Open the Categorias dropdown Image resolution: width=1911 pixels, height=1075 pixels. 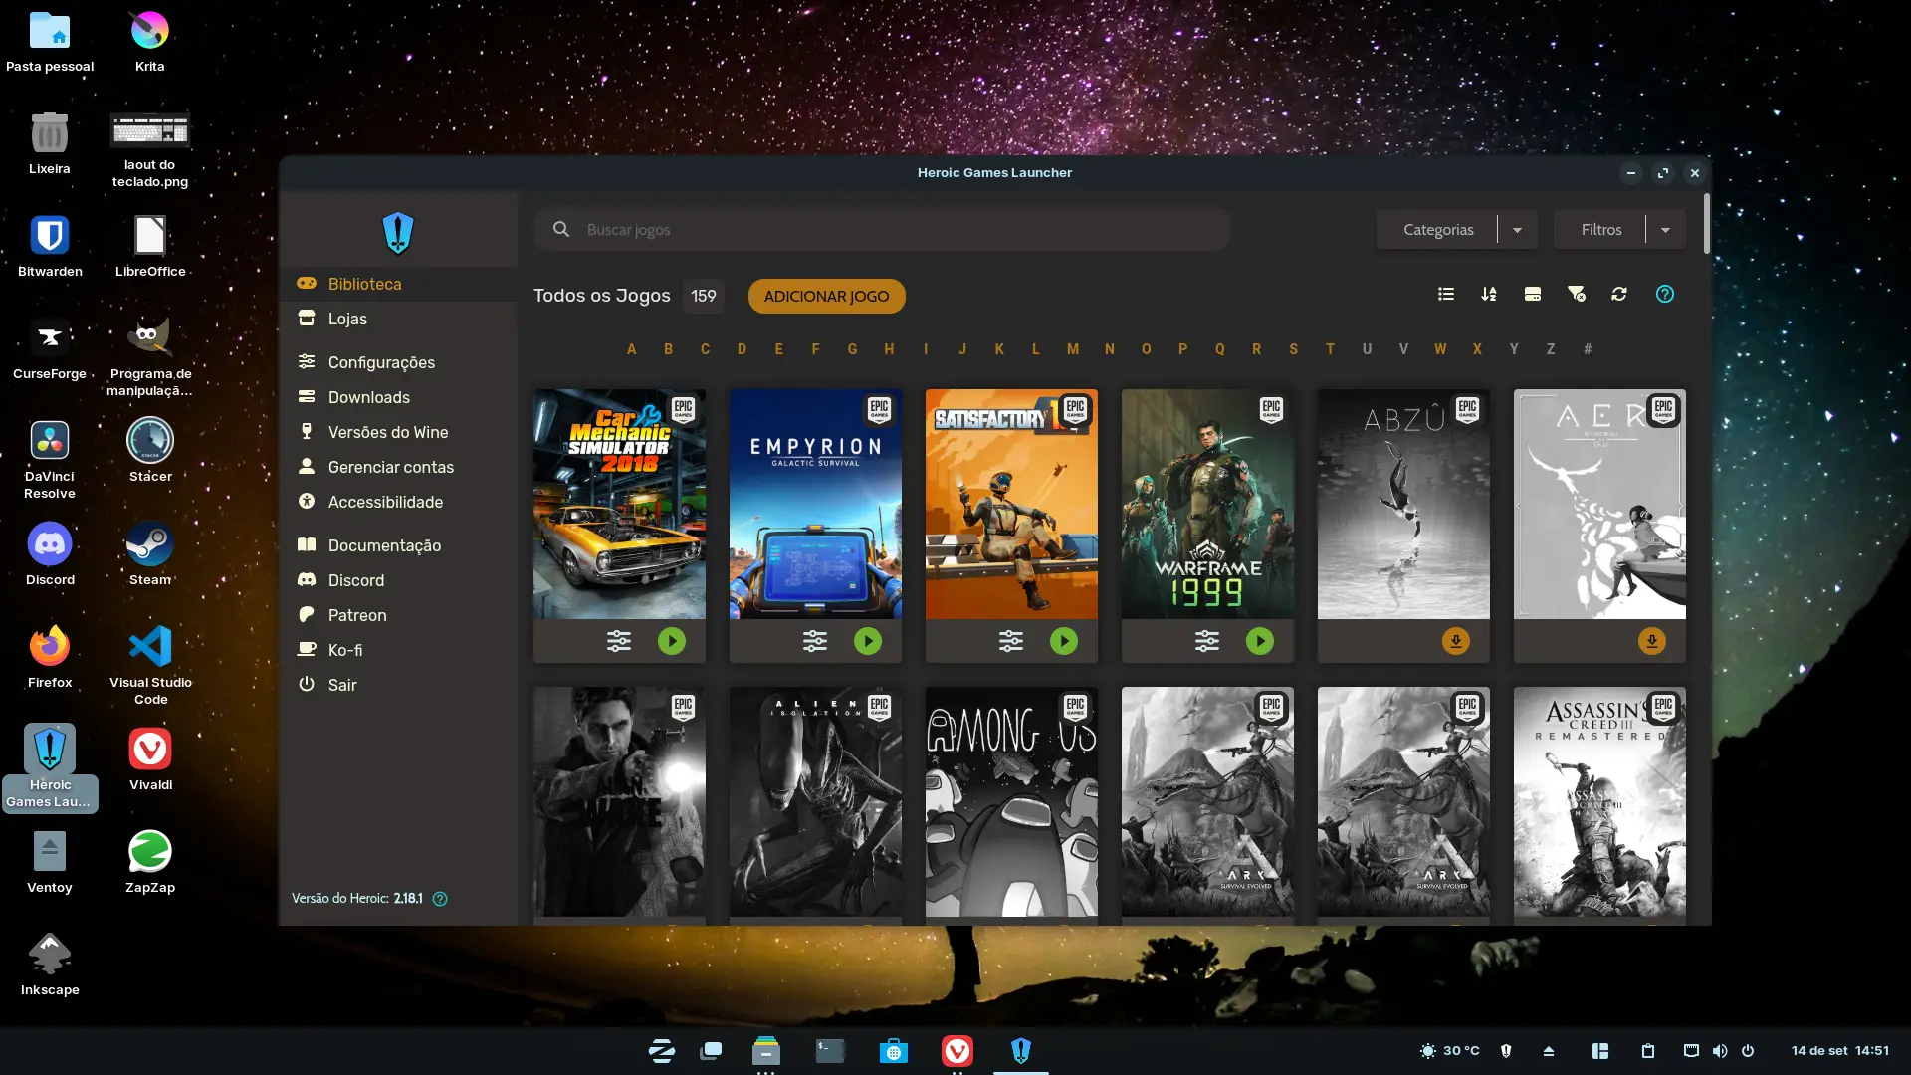tap(1438, 229)
